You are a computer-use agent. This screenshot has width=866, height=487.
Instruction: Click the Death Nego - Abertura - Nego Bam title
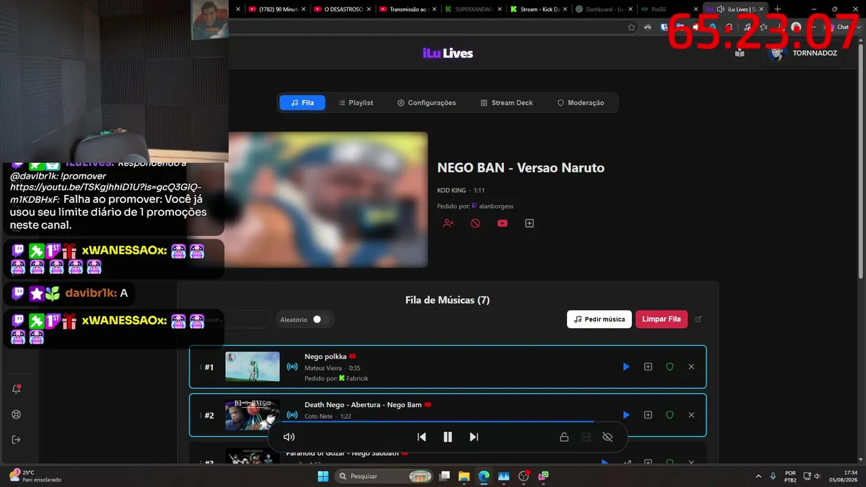tap(363, 404)
